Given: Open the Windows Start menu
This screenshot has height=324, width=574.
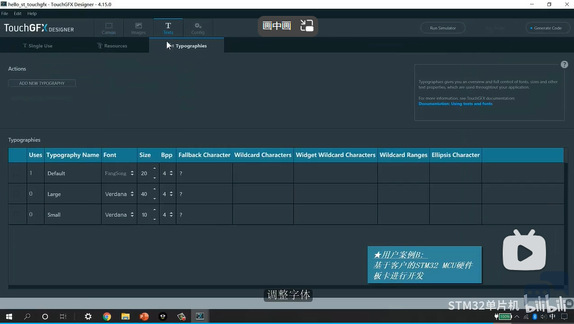Looking at the screenshot, I should tap(9, 316).
